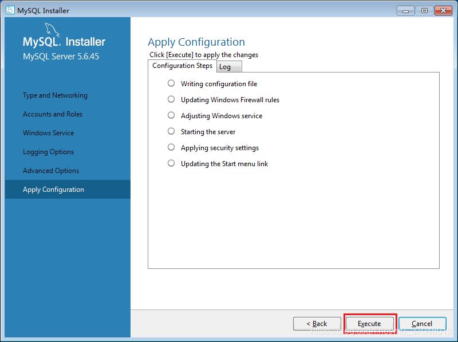458x342 pixels.
Task: Cancel the configuration wizard
Action: pos(422,324)
